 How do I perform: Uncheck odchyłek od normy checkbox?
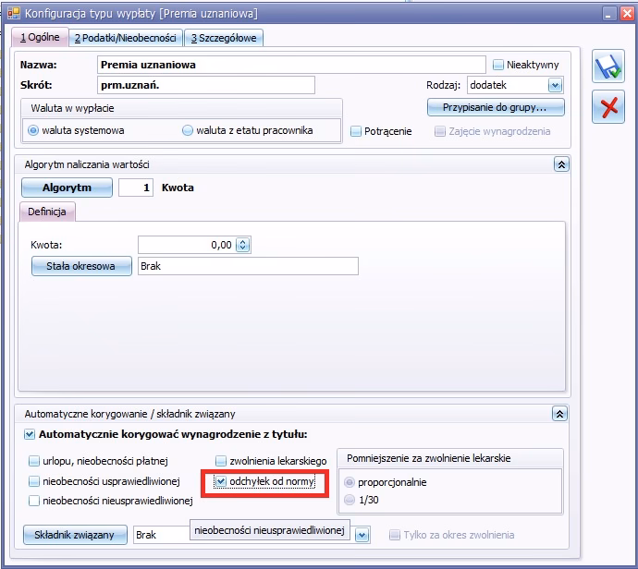(221, 481)
